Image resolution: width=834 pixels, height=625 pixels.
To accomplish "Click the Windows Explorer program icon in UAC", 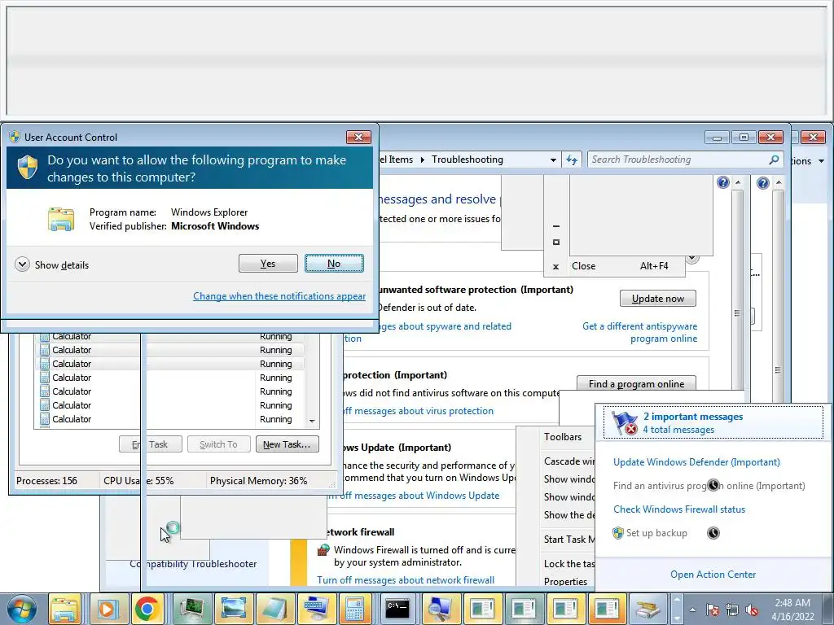I will click(61, 219).
